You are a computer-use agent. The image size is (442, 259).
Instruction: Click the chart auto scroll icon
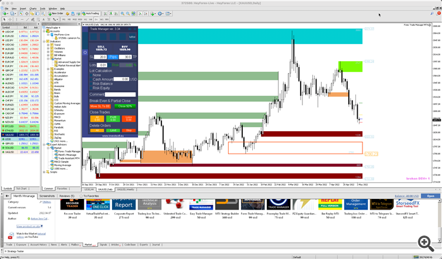click(140, 14)
